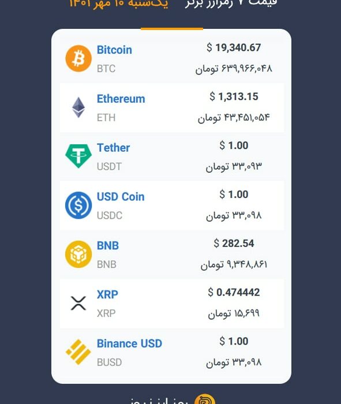The height and width of the screenshot is (404, 341).
Task: Click the green Tether logo icon
Action: (78, 156)
